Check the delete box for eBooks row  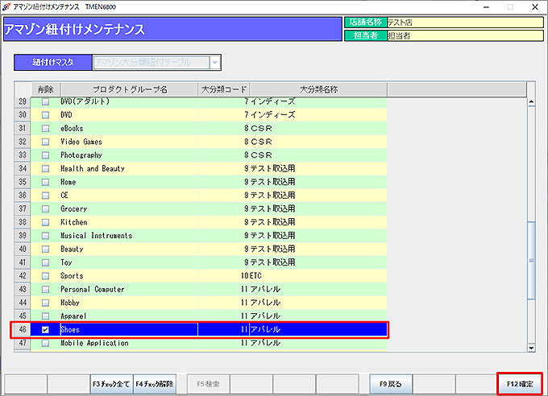pyautogui.click(x=45, y=129)
